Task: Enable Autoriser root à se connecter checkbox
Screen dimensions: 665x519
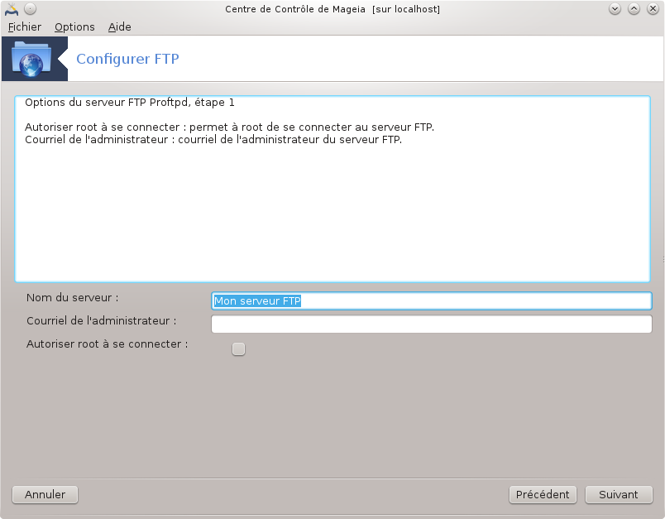Action: 238,348
